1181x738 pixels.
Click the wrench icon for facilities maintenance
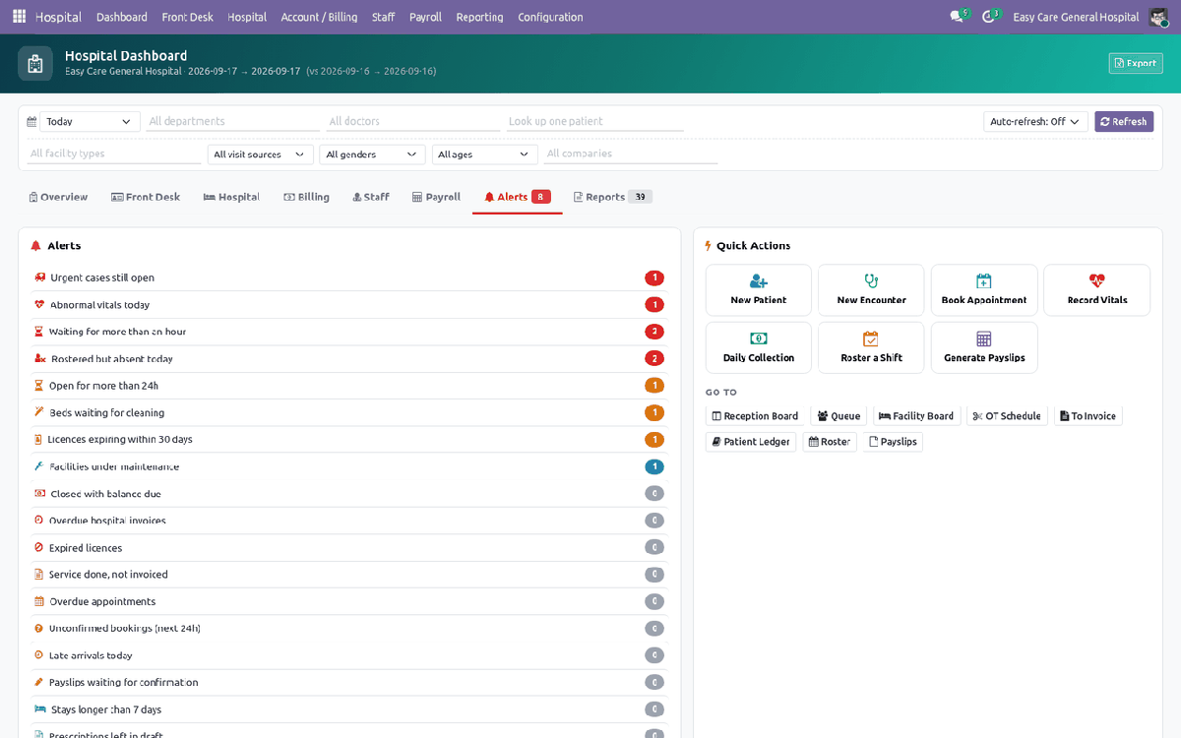(x=39, y=466)
